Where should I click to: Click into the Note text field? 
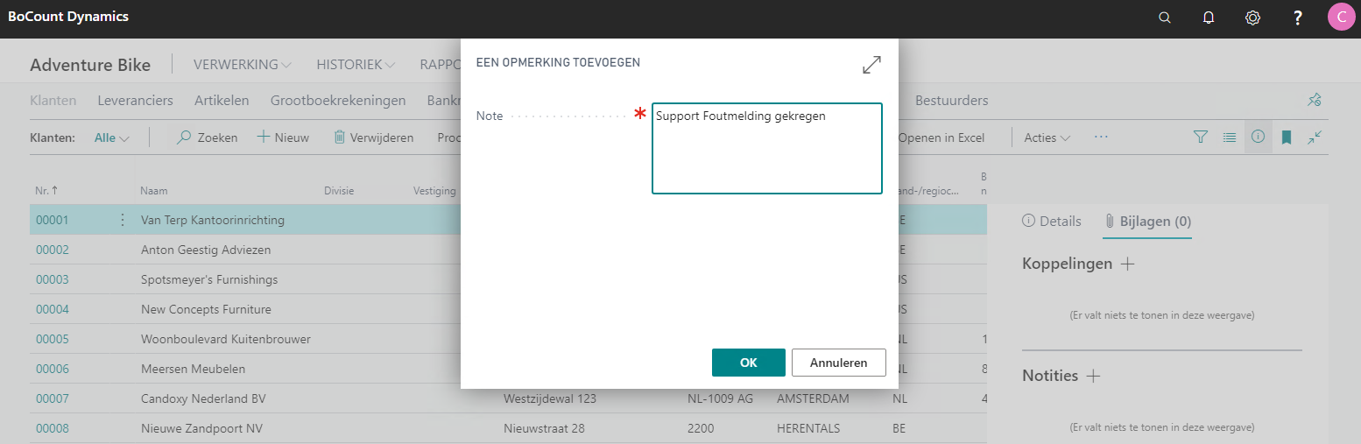click(x=766, y=149)
